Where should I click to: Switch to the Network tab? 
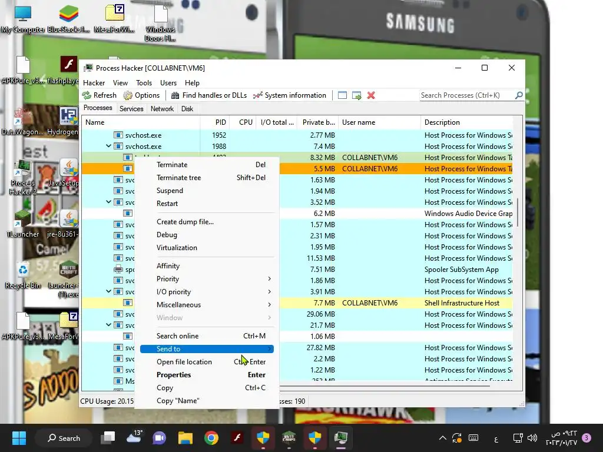[162, 109]
